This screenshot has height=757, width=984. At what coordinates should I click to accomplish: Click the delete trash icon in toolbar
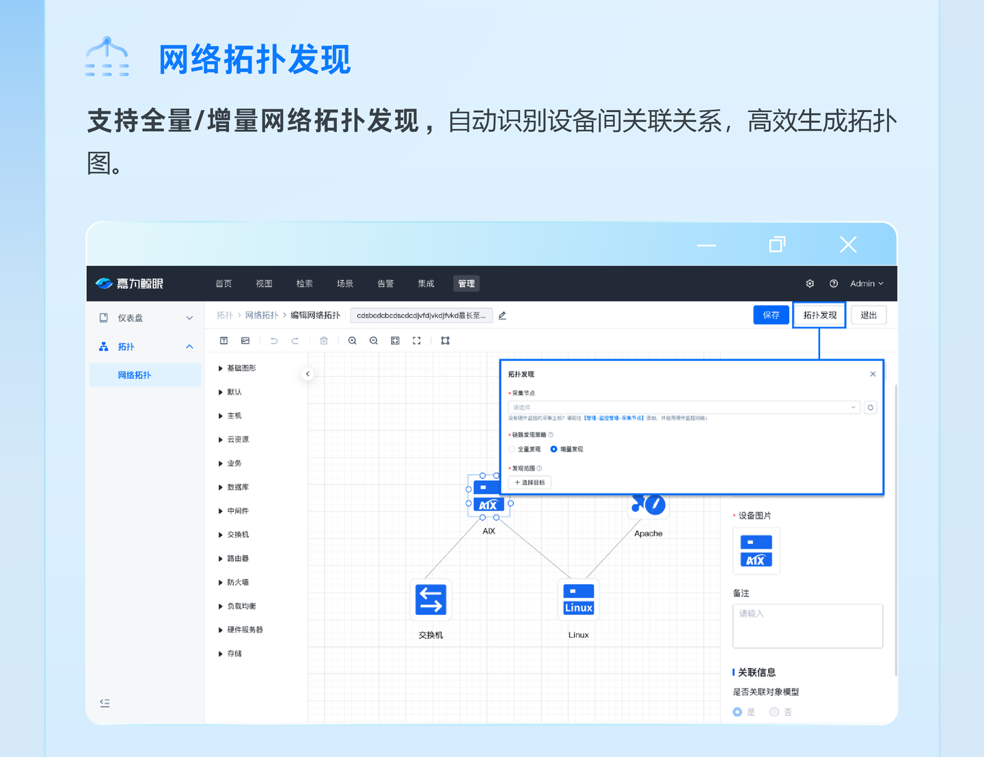click(x=324, y=341)
